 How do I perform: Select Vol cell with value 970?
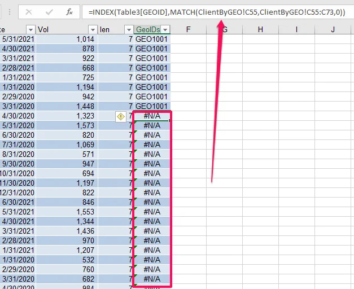tap(67, 240)
